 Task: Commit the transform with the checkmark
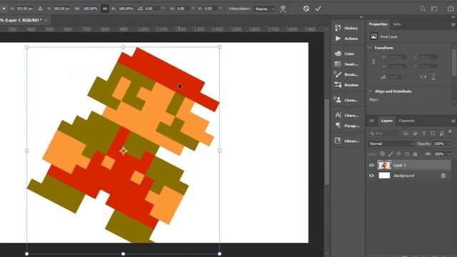pyautogui.click(x=318, y=9)
